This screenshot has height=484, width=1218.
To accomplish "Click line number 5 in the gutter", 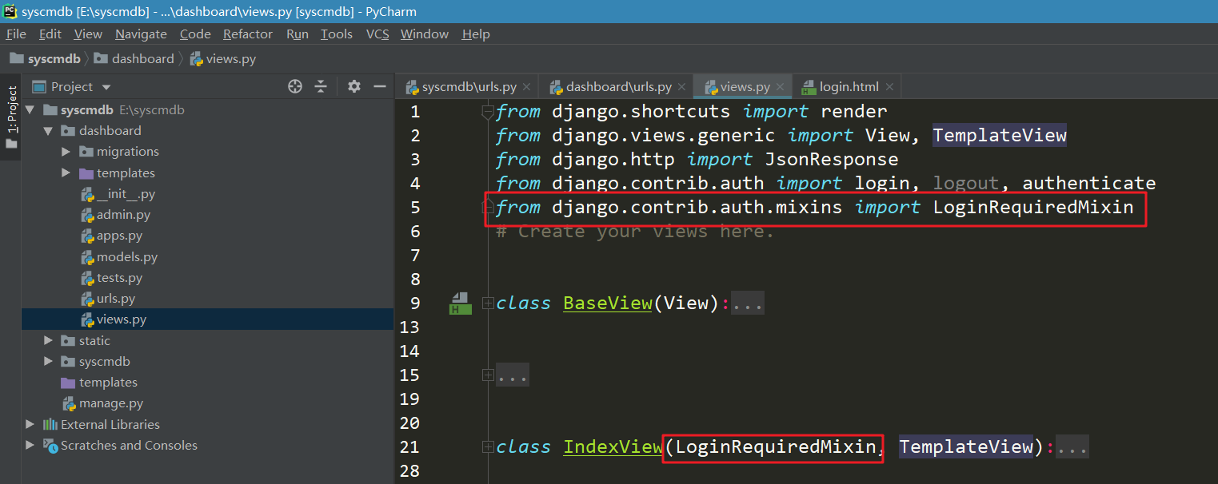I will coord(415,208).
